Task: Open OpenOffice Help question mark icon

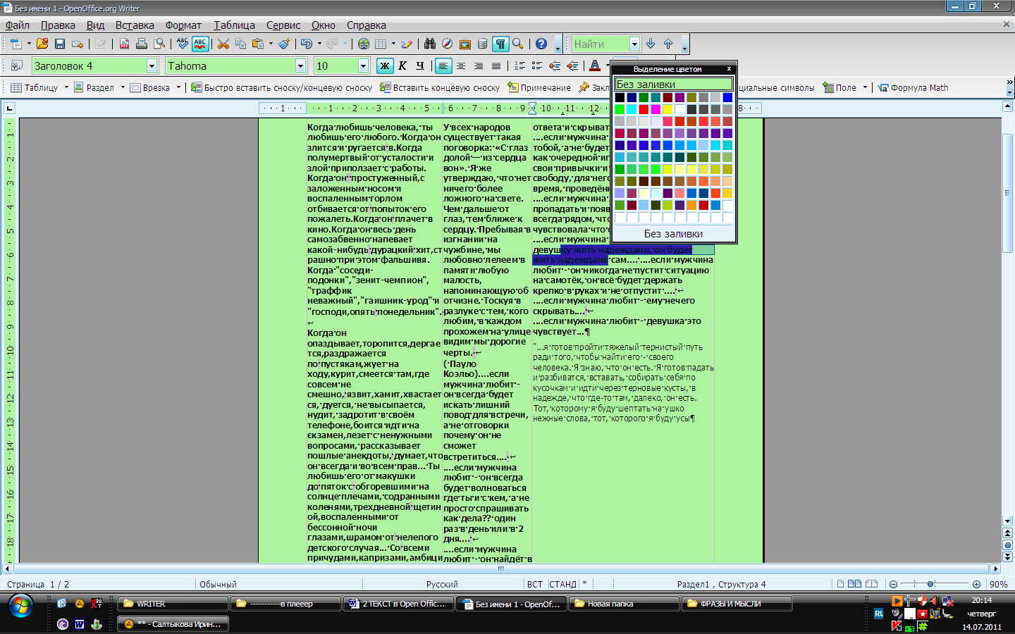Action: click(x=541, y=44)
